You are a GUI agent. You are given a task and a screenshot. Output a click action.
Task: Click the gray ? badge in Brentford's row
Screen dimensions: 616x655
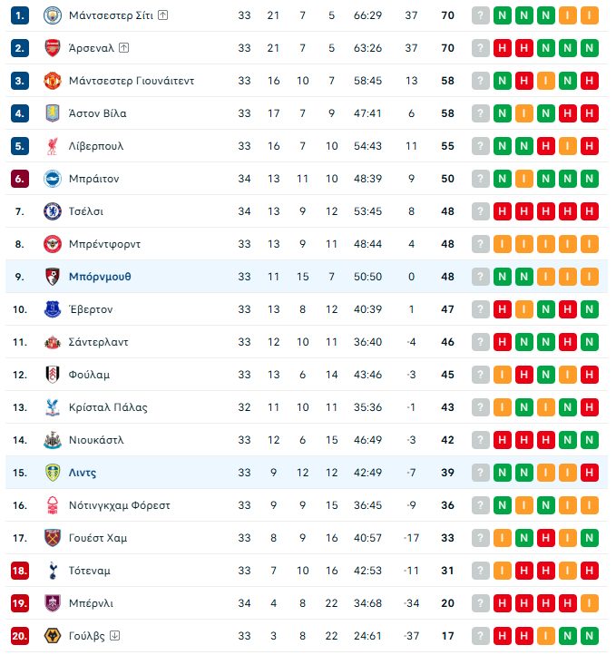pyautogui.click(x=481, y=244)
